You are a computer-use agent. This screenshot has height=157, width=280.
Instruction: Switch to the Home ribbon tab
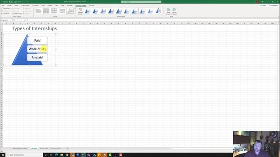(x=10, y=5)
